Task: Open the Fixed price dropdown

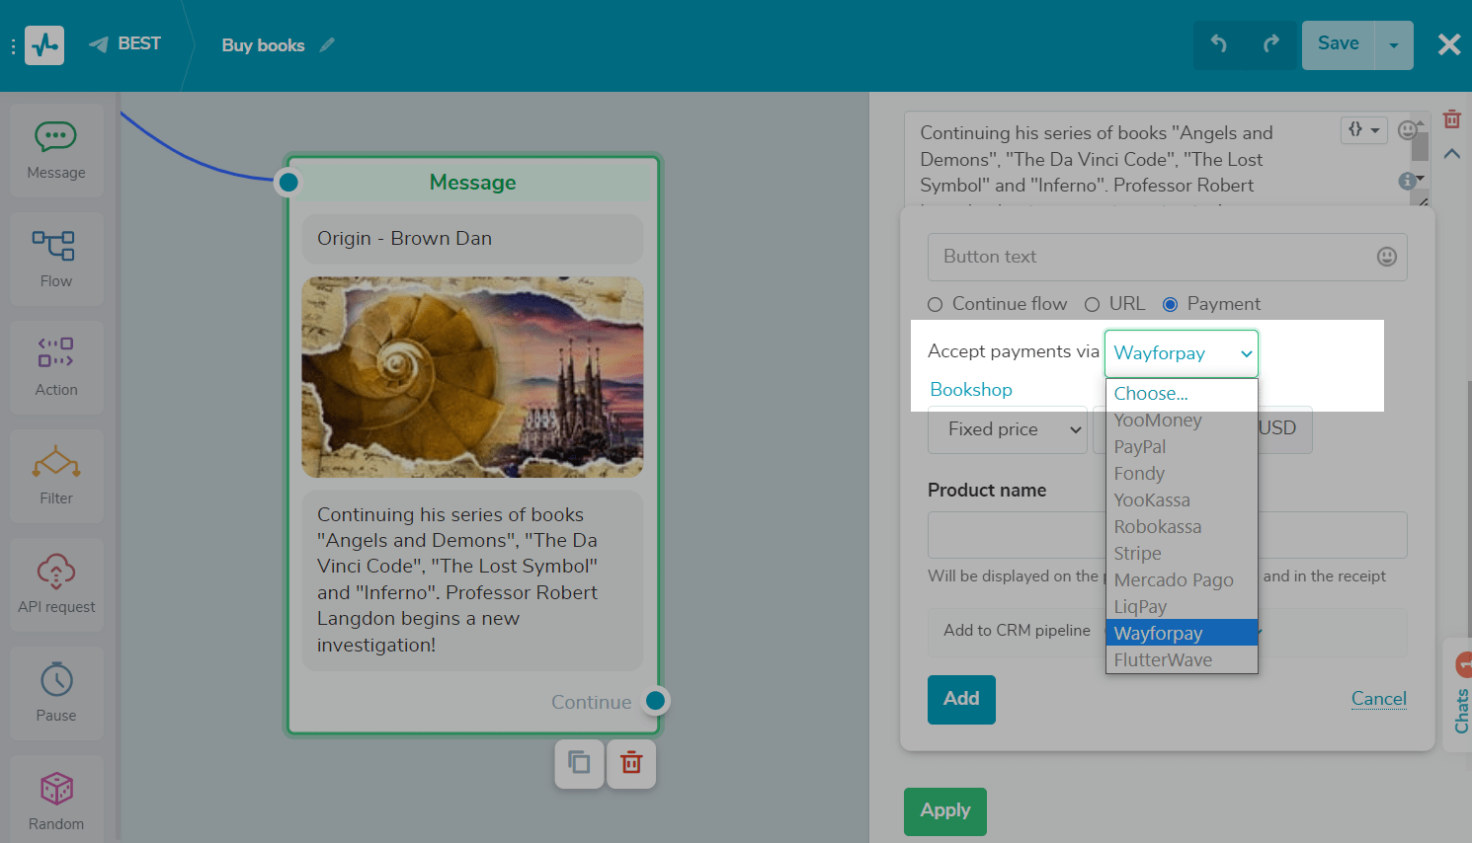Action: (x=1007, y=429)
